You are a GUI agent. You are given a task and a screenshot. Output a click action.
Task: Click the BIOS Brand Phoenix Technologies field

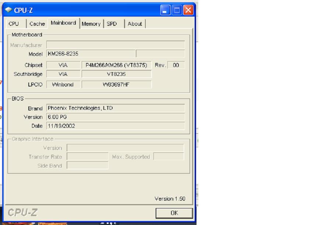116,108
